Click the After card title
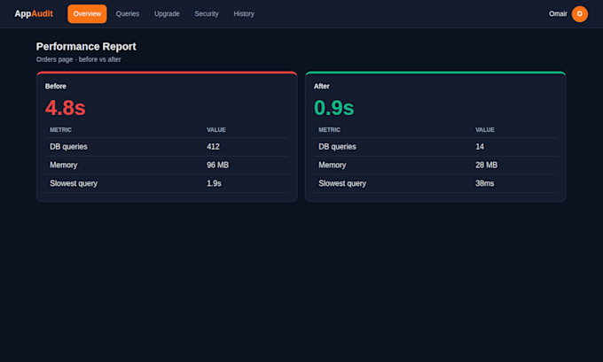603x362 pixels. coord(322,87)
